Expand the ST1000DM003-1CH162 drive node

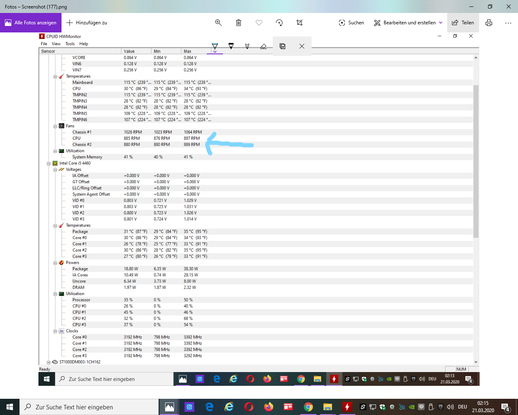pos(49,362)
